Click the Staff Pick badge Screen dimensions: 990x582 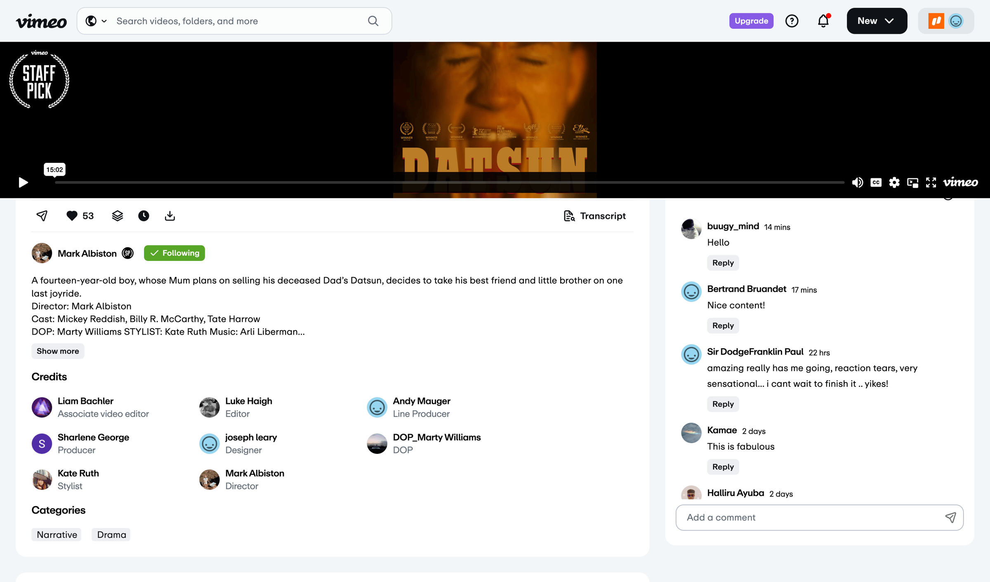[x=39, y=79]
